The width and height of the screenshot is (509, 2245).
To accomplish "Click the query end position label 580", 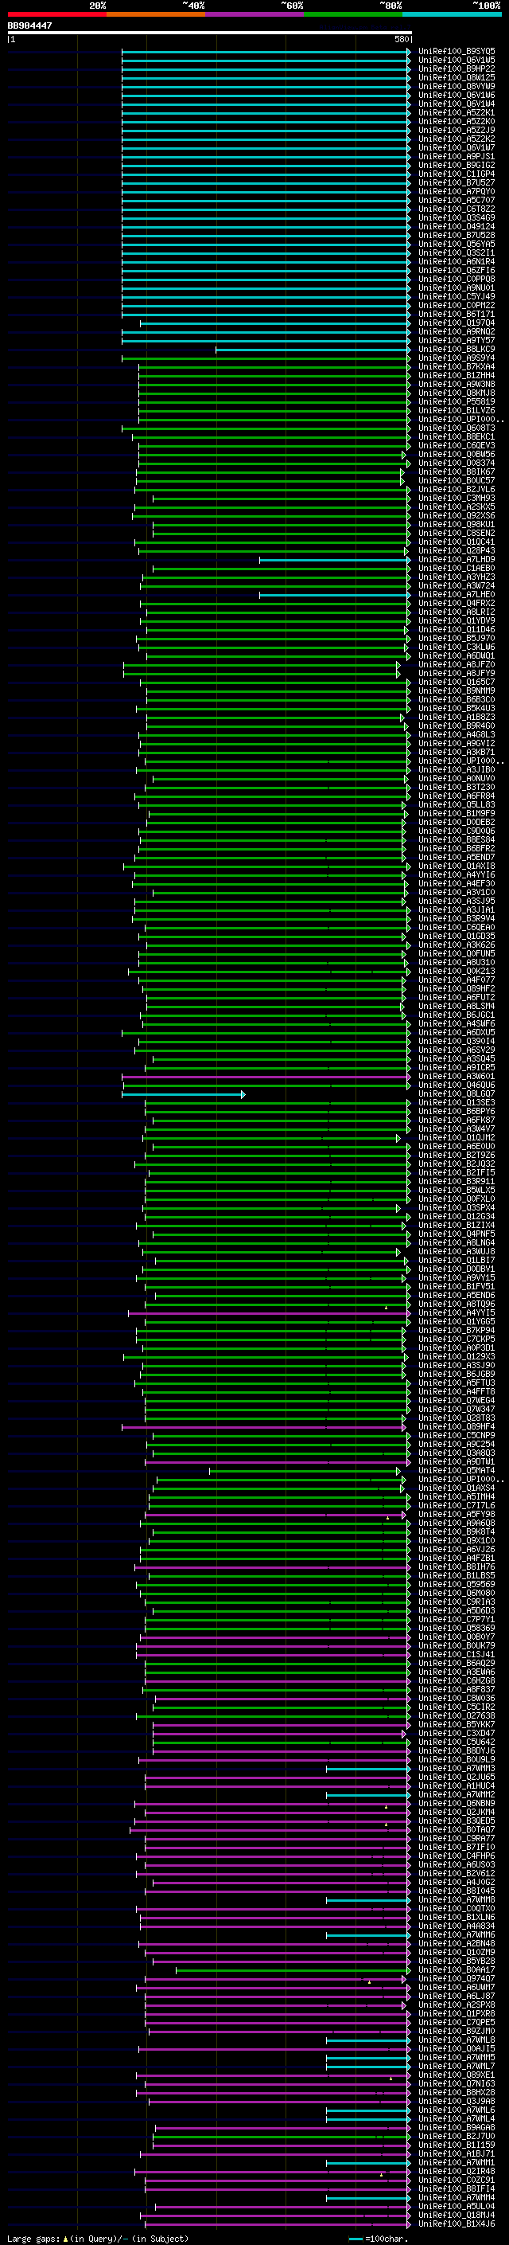I will pyautogui.click(x=401, y=39).
